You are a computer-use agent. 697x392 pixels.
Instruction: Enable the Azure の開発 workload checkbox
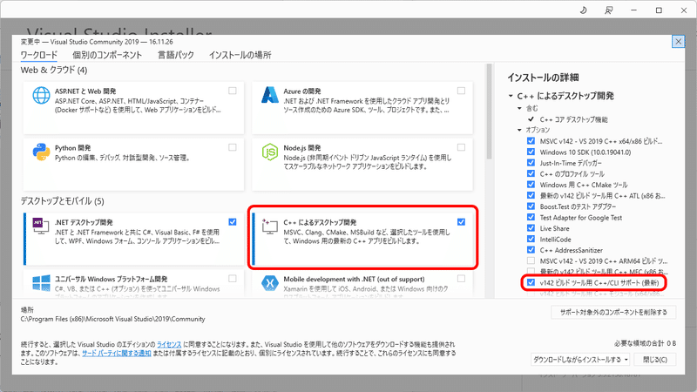[462, 91]
